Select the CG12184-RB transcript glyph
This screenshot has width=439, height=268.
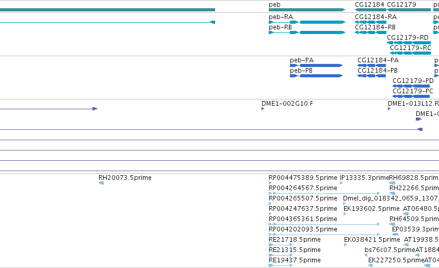tap(371, 32)
